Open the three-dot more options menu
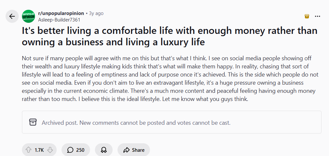 (x=317, y=16)
